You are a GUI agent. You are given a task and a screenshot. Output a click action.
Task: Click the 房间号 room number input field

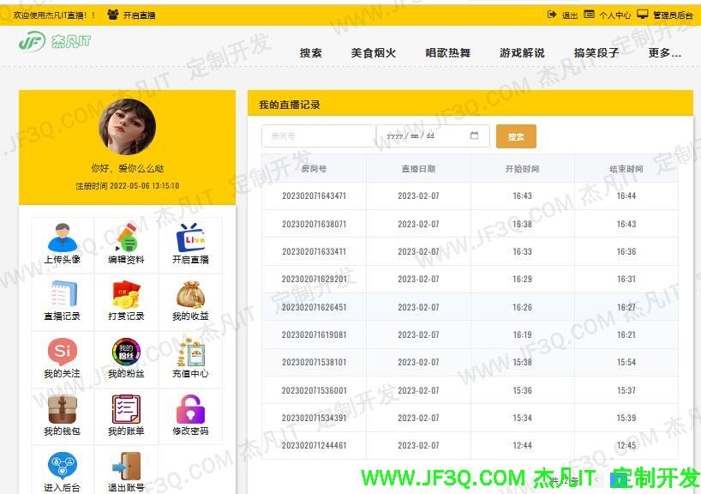318,136
